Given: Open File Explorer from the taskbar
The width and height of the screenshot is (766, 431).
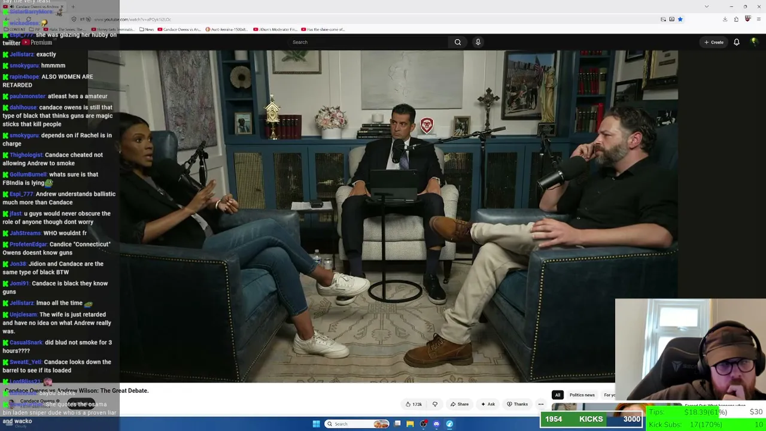Looking at the screenshot, I should point(410,424).
